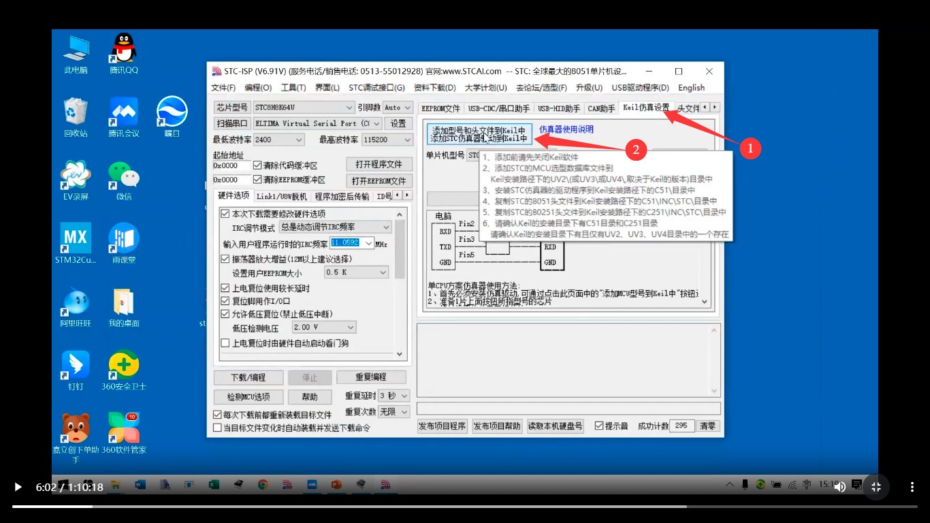Toggle 振荡器放大增益 checkbox
The image size is (930, 523).
(225, 259)
